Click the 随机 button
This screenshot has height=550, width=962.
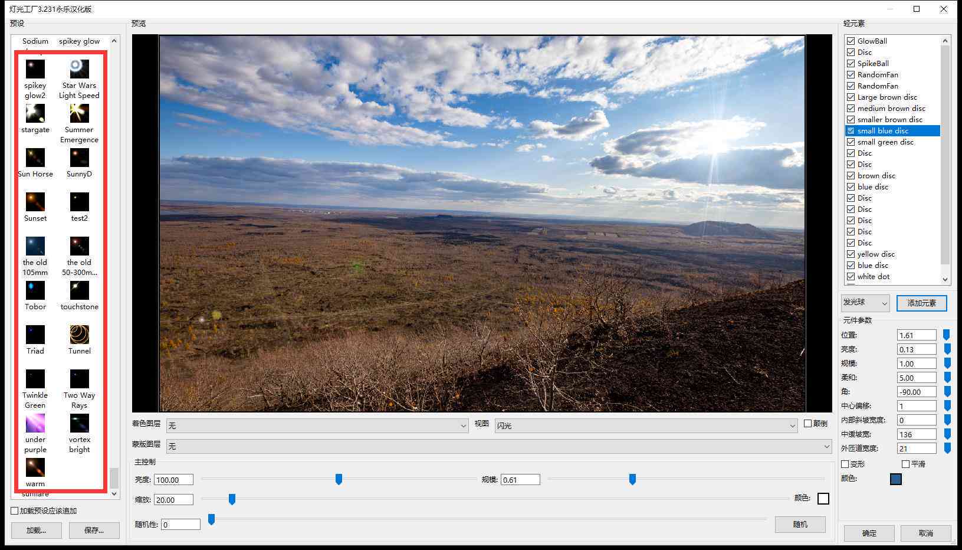coord(800,524)
